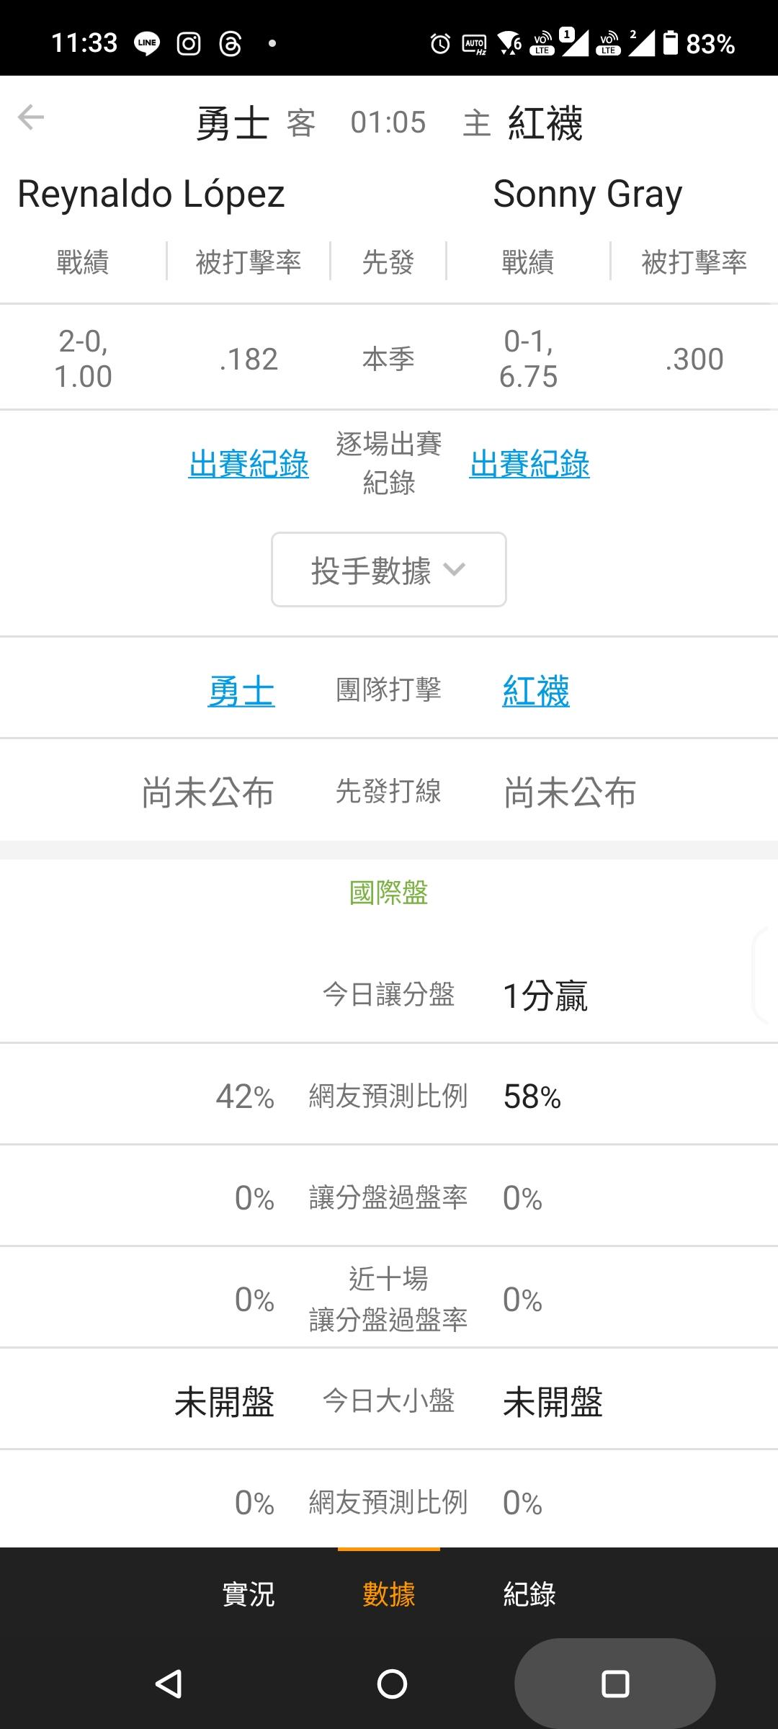Open Reynaldo López 出賽紀錄 link

pos(249,464)
